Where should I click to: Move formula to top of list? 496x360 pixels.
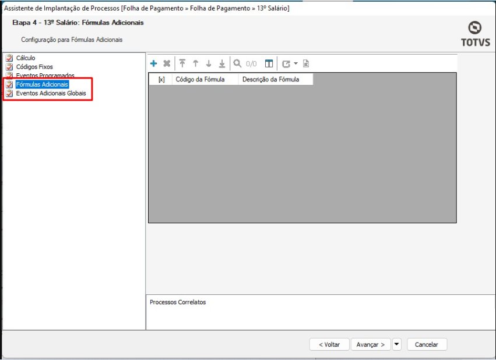[x=182, y=63]
